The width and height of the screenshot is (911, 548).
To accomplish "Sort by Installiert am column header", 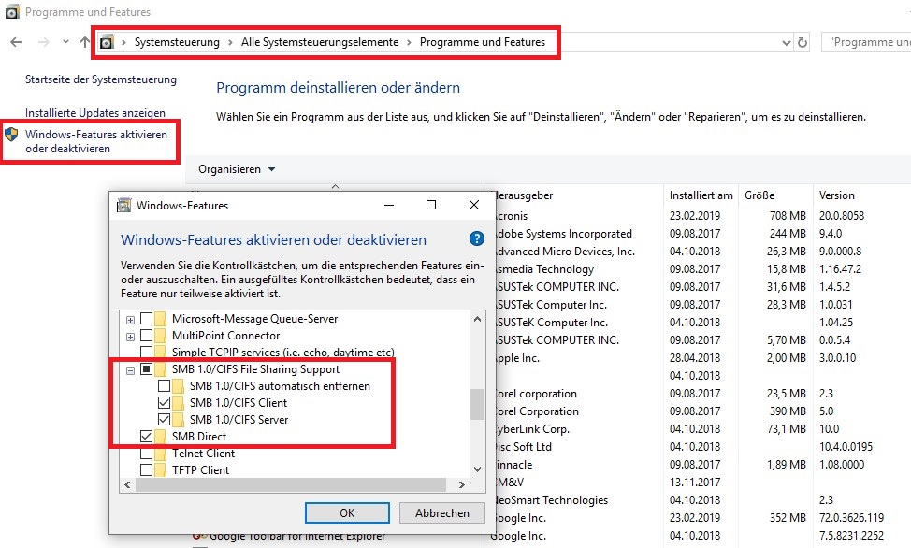I will tap(701, 195).
